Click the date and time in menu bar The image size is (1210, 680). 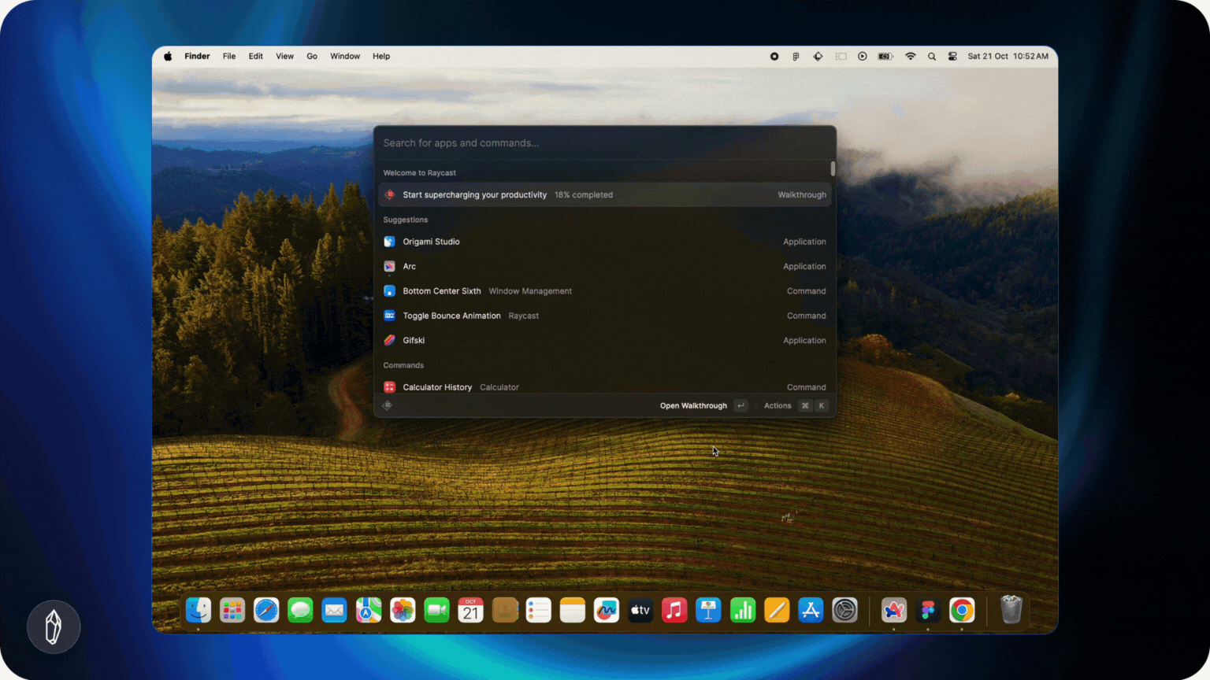[1008, 57]
